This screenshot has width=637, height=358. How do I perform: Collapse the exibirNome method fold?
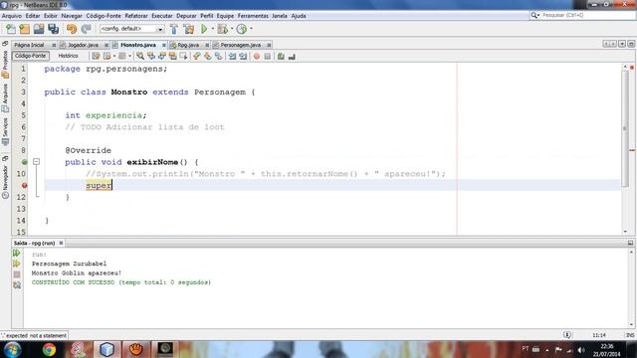click(36, 161)
